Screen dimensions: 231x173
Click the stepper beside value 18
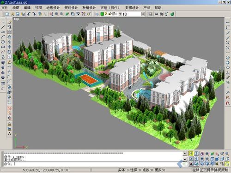pyautogui.click(x=143, y=14)
